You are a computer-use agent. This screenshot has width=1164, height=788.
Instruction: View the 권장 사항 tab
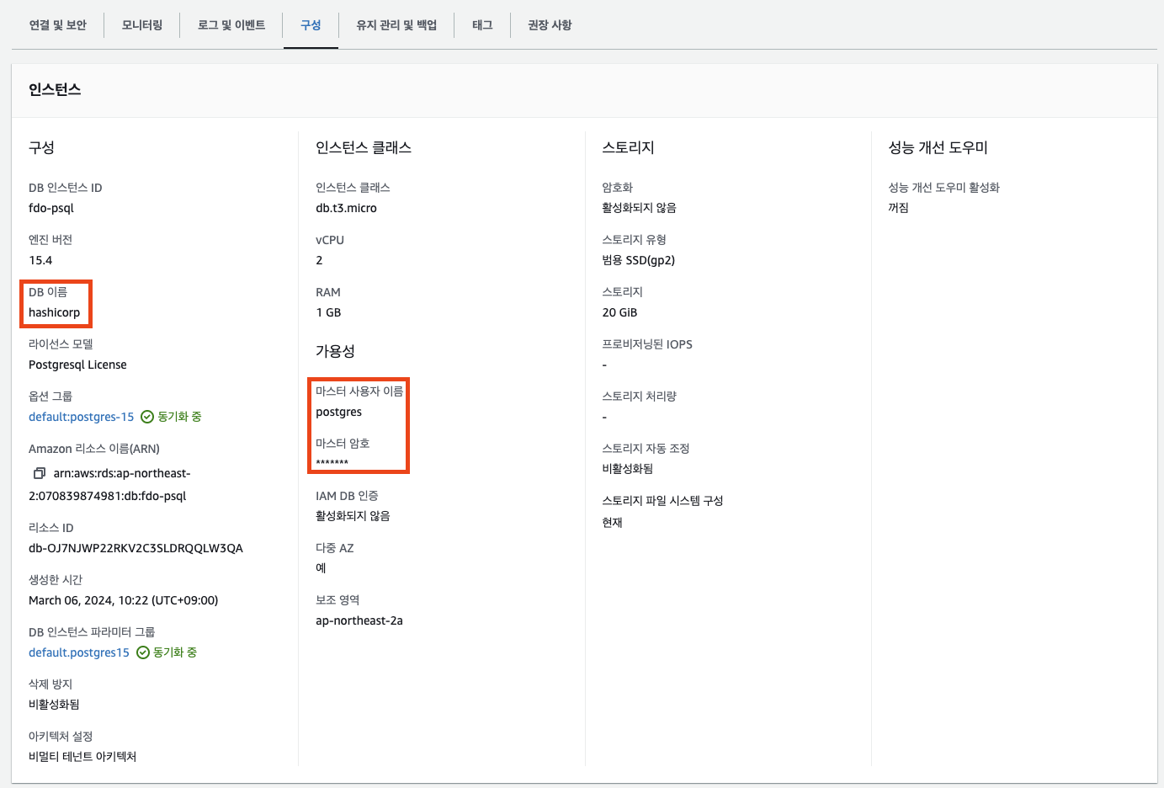click(x=548, y=24)
